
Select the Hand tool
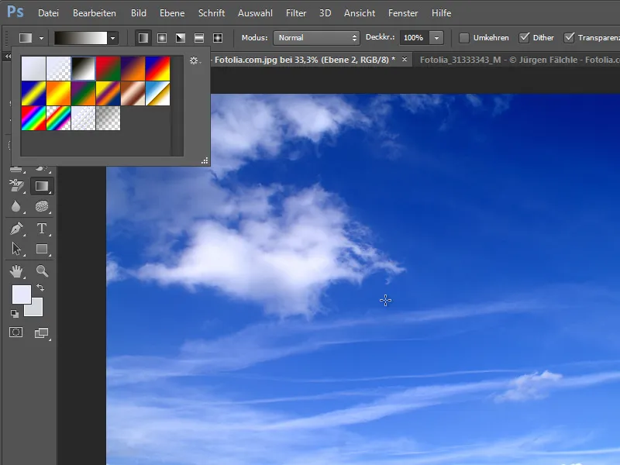coord(16,271)
